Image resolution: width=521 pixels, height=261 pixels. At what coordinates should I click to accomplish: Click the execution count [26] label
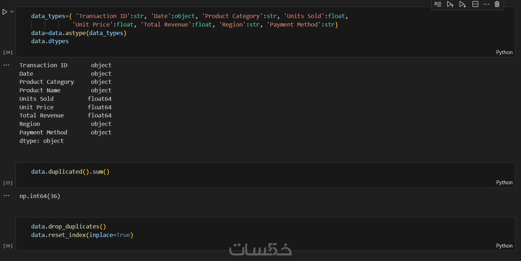8,246
